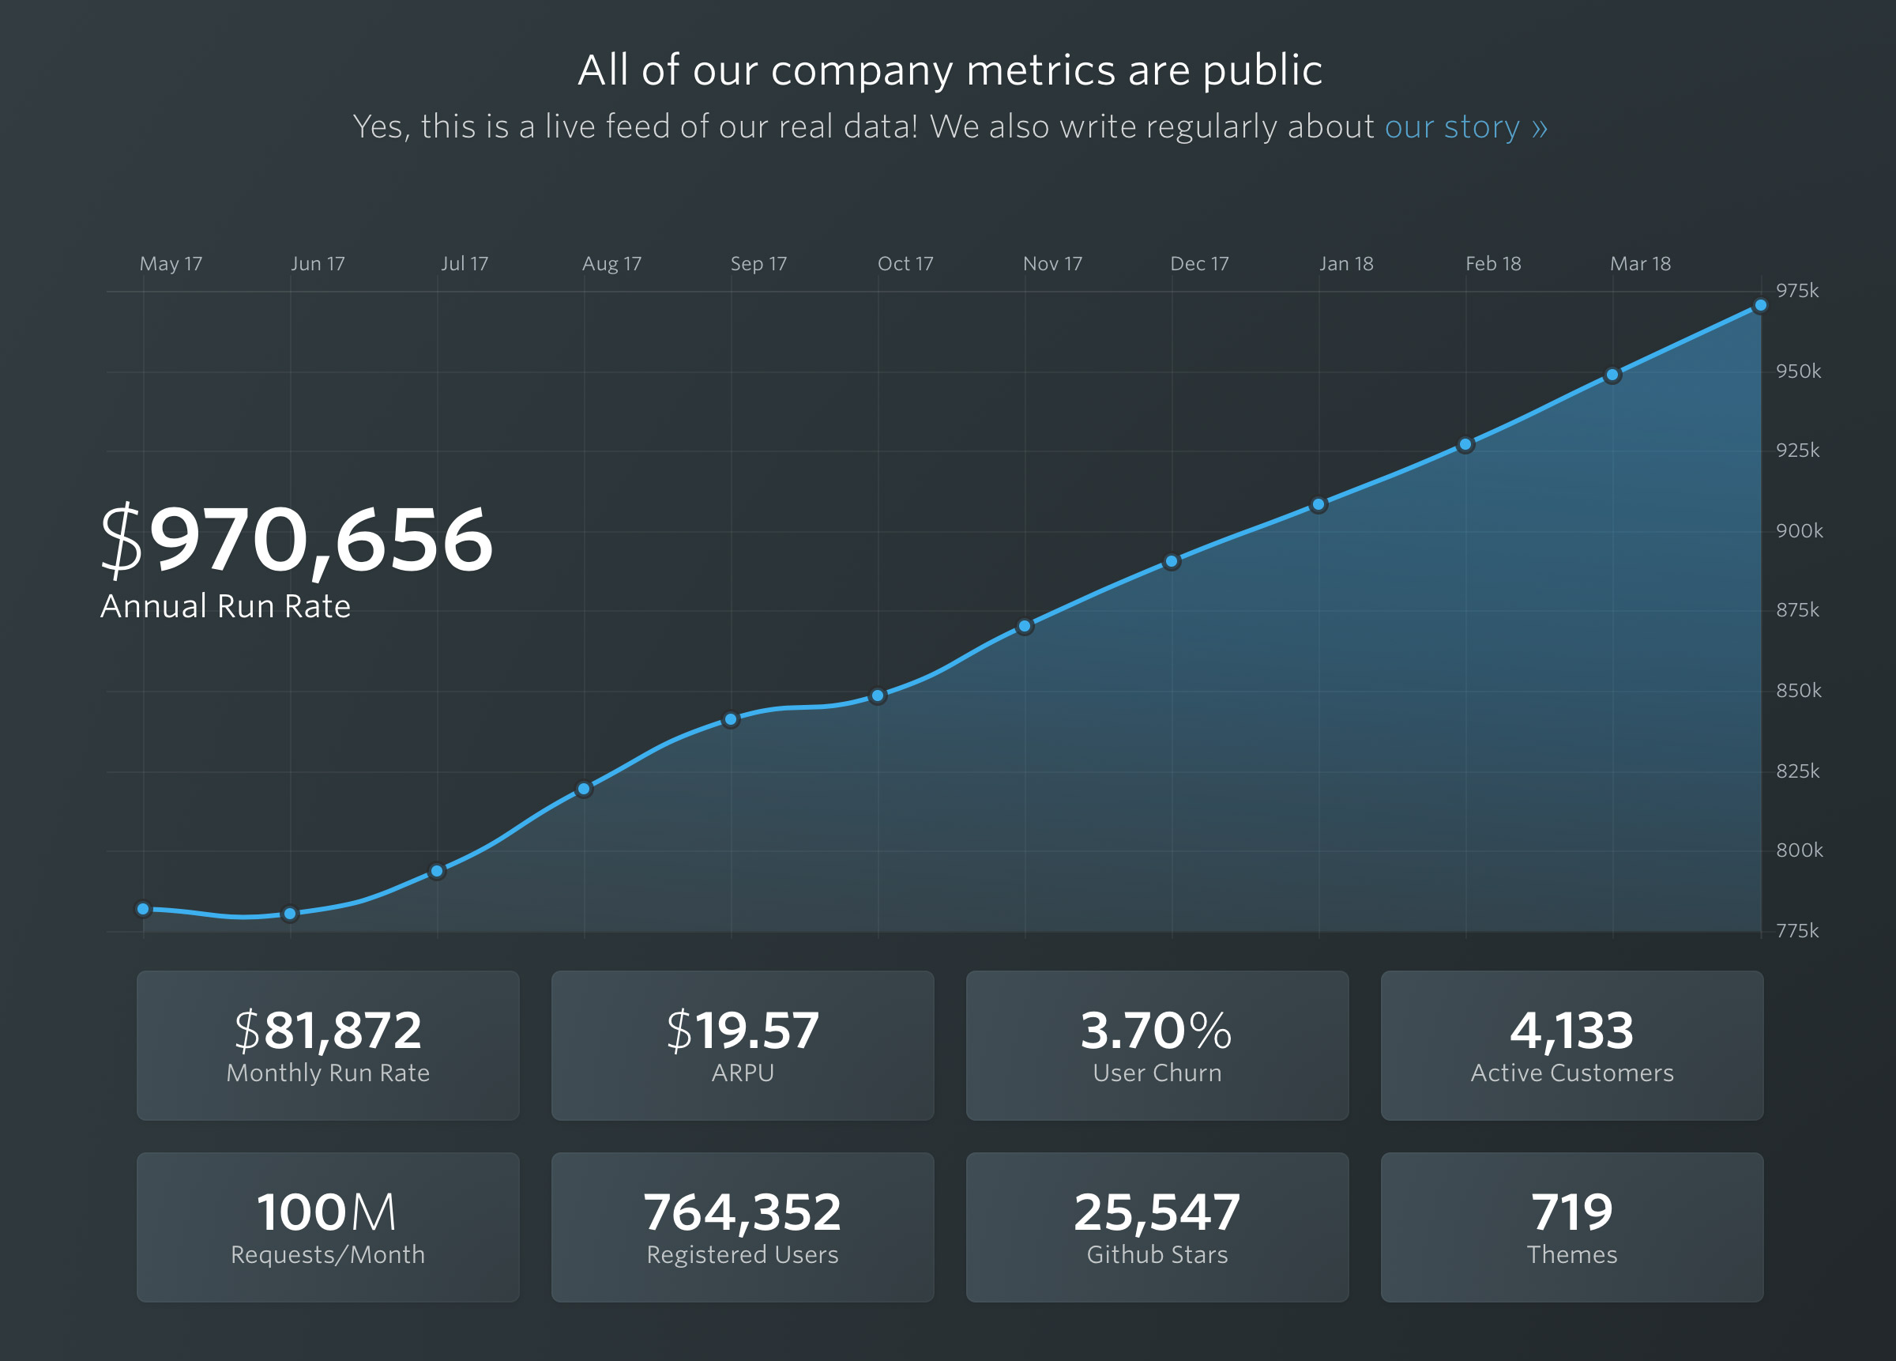Click the Registered Users card
The height and width of the screenshot is (1361, 1896).
pos(743,1228)
